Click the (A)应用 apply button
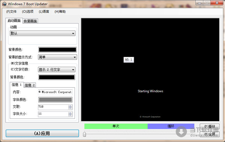The width and height of the screenshot is (225, 142). (x=42, y=133)
